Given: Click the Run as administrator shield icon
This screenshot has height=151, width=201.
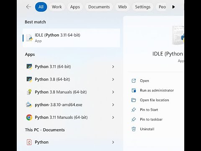Looking at the screenshot, I should pos(134,90).
